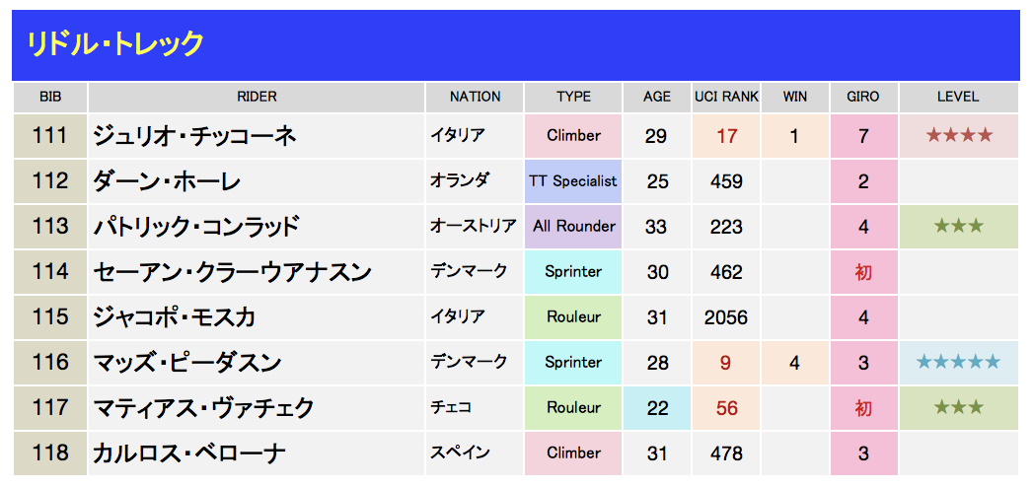Click the TT Specialist type cell
Image resolution: width=1034 pixels, height=487 pixels.
(573, 181)
